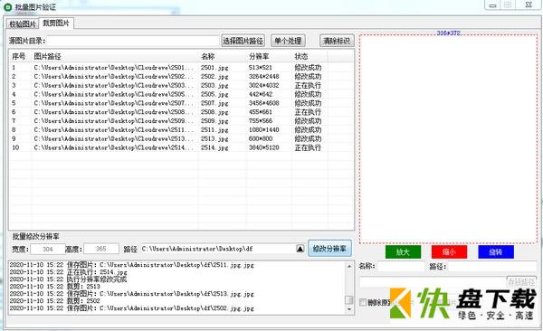Click the up-arrow button beside the output path
543x331 pixels.
coord(300,249)
